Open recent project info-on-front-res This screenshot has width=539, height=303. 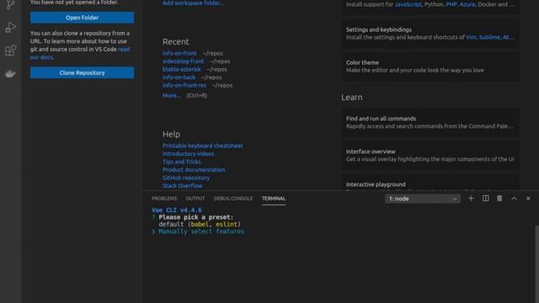(x=184, y=85)
